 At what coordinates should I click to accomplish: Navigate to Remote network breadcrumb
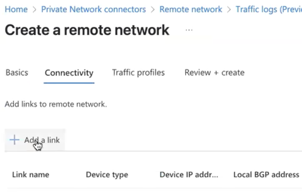pyautogui.click(x=191, y=9)
